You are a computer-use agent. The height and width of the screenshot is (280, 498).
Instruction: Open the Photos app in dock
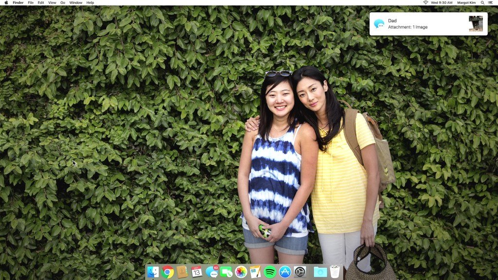241,272
